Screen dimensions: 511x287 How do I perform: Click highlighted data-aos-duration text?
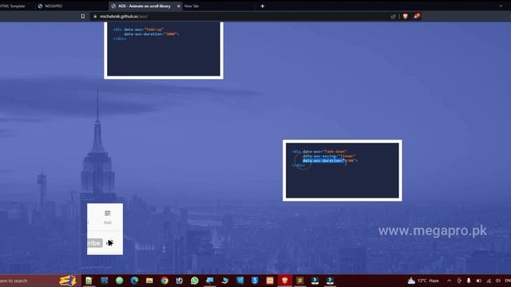click(x=323, y=161)
